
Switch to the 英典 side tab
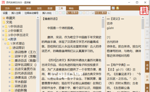click(x=147, y=88)
